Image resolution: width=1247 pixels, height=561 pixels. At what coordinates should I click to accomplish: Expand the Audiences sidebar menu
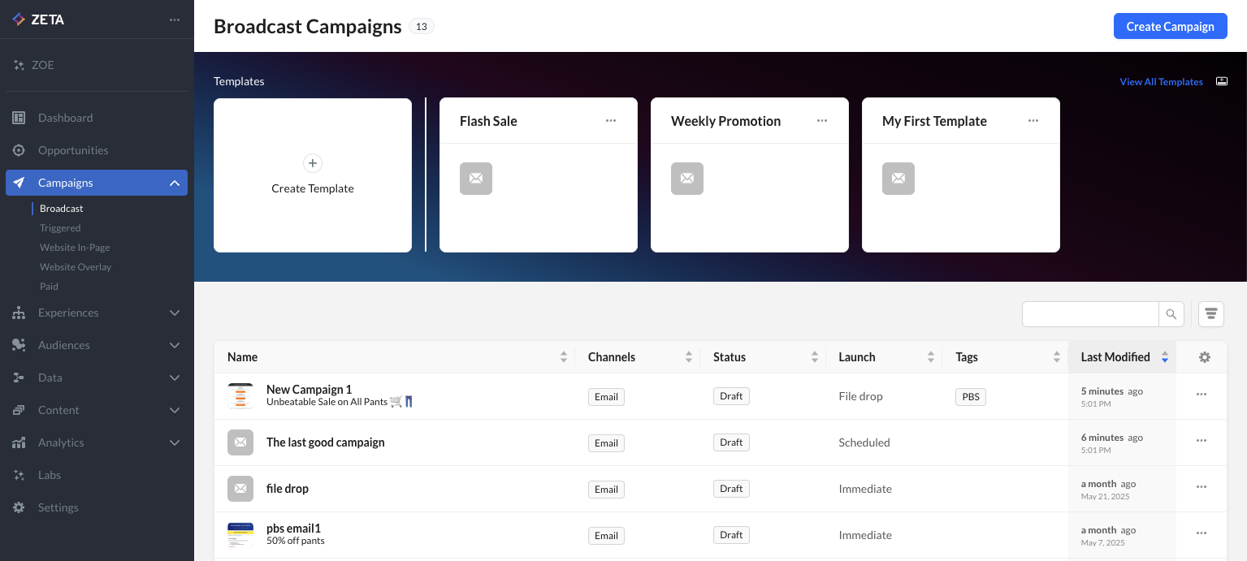point(175,345)
